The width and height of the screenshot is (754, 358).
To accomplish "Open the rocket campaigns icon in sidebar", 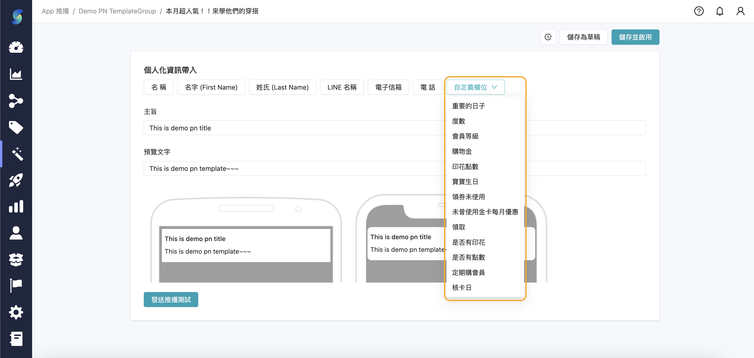I will pos(16,180).
